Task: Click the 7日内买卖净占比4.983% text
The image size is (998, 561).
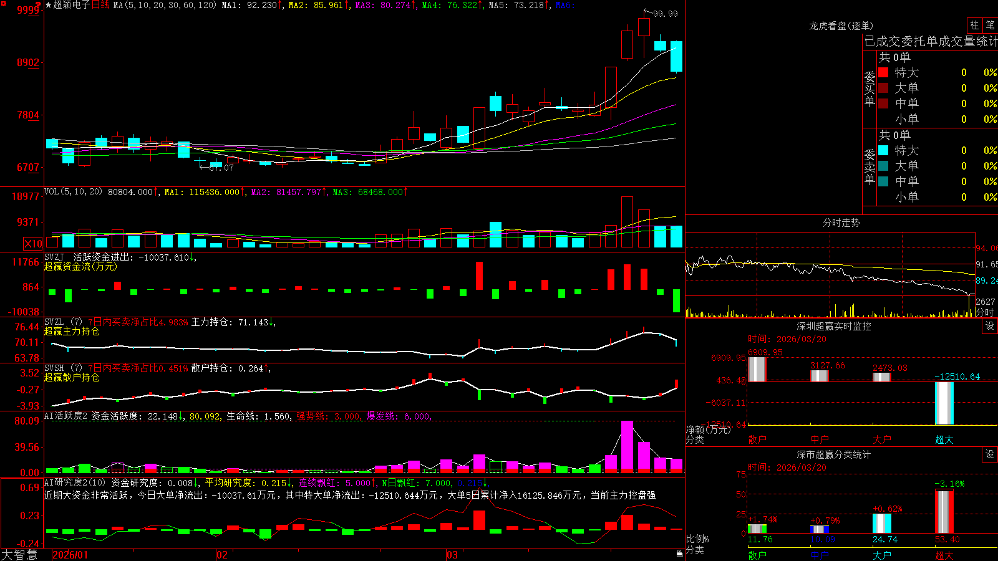Action: (138, 322)
